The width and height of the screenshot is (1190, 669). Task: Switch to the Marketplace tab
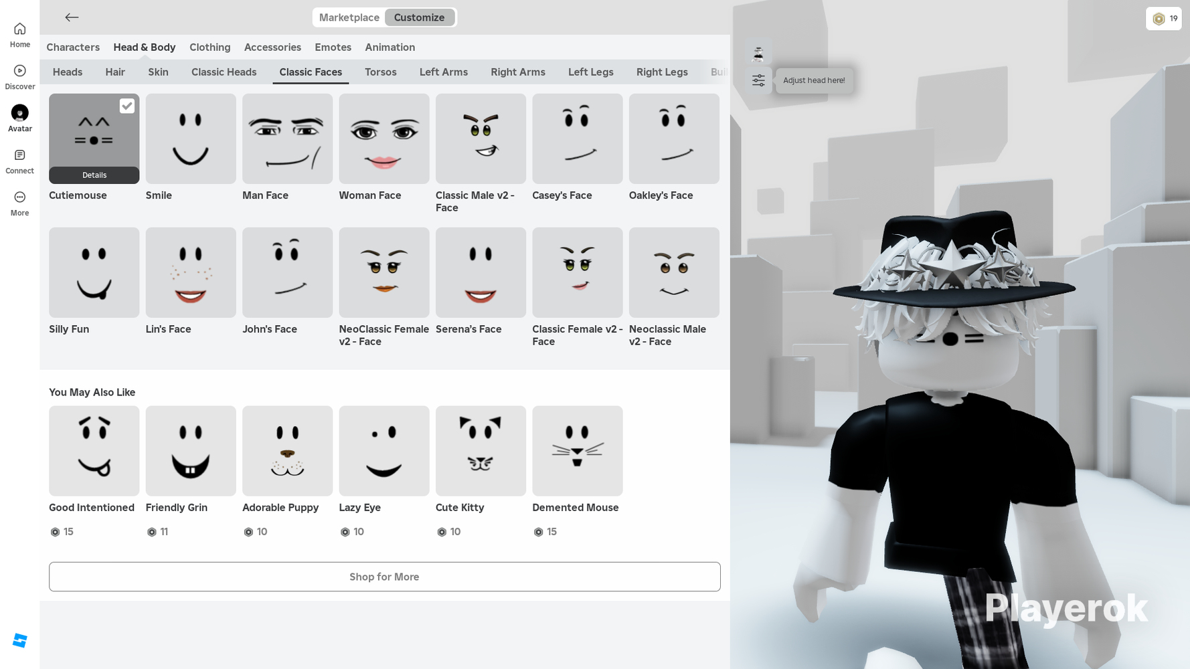pyautogui.click(x=349, y=17)
